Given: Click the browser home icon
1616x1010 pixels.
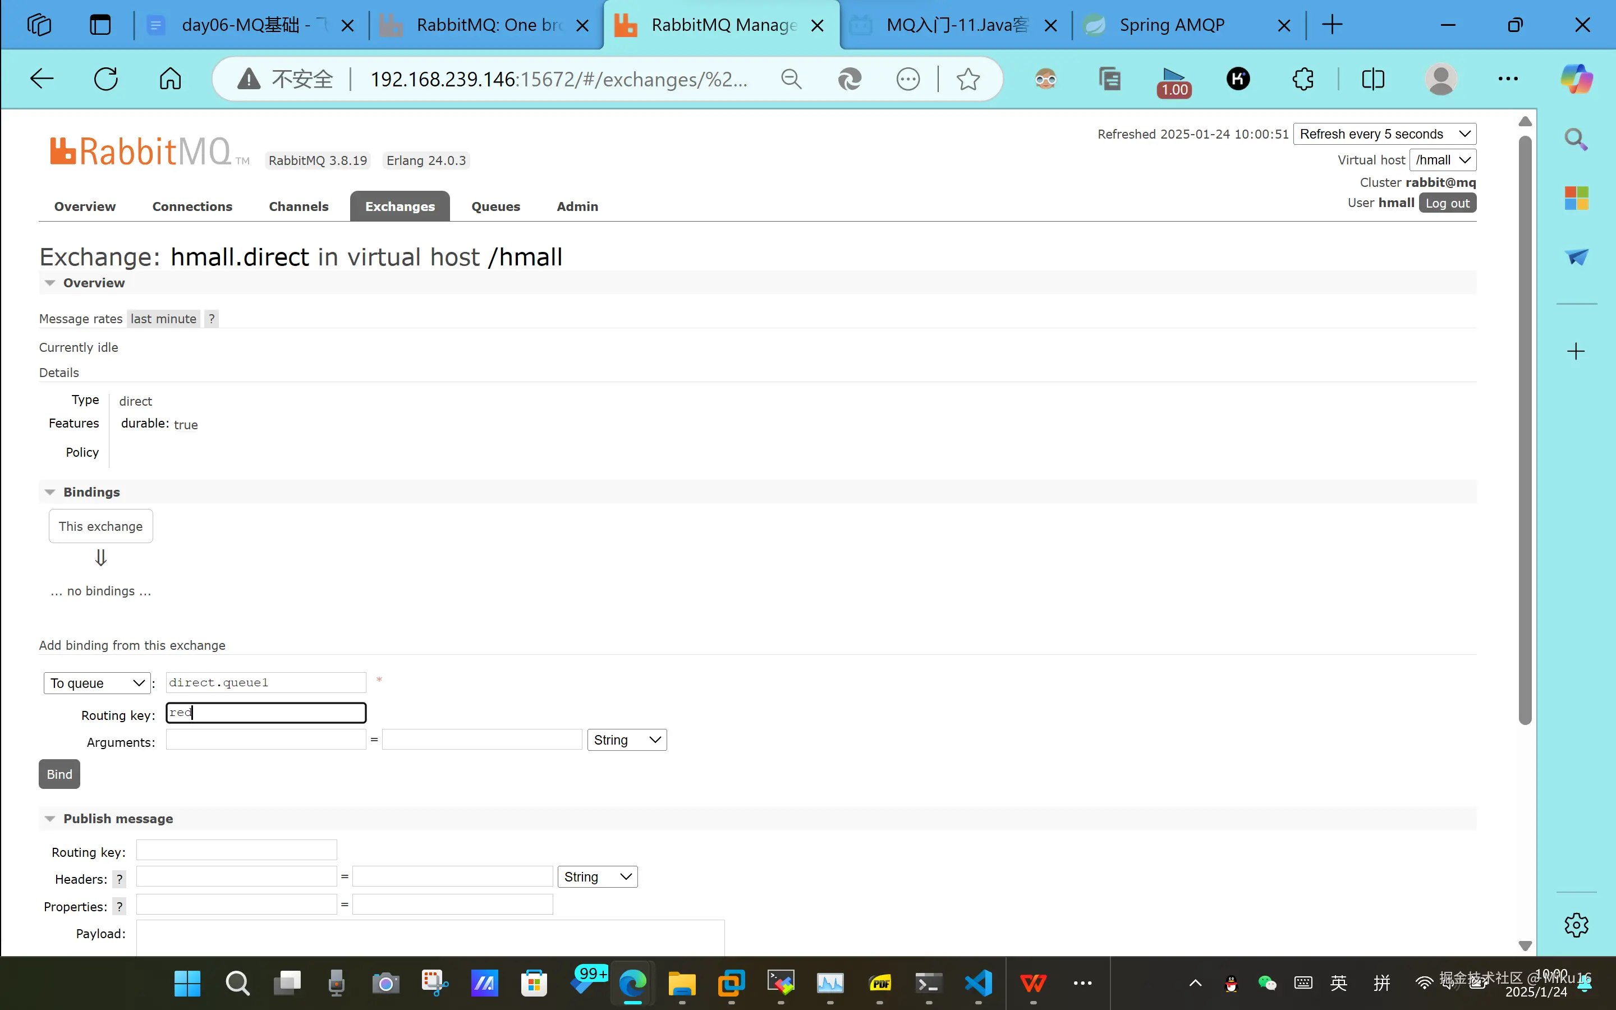Looking at the screenshot, I should tap(169, 79).
